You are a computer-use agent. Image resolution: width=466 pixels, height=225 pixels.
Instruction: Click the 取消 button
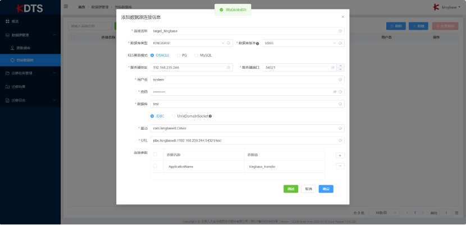click(x=308, y=189)
